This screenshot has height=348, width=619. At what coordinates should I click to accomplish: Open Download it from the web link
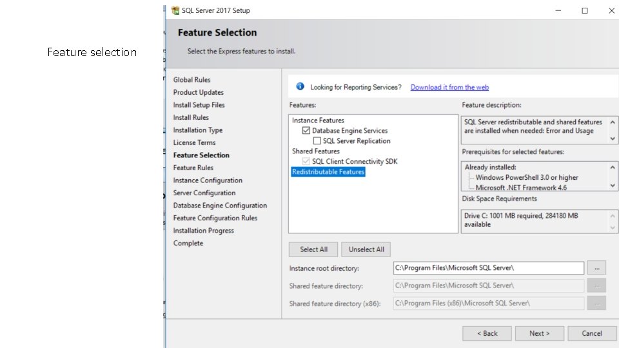point(449,87)
